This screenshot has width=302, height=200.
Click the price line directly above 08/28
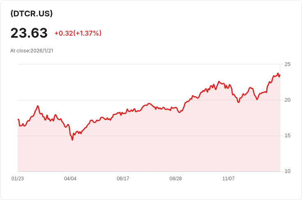176,108
